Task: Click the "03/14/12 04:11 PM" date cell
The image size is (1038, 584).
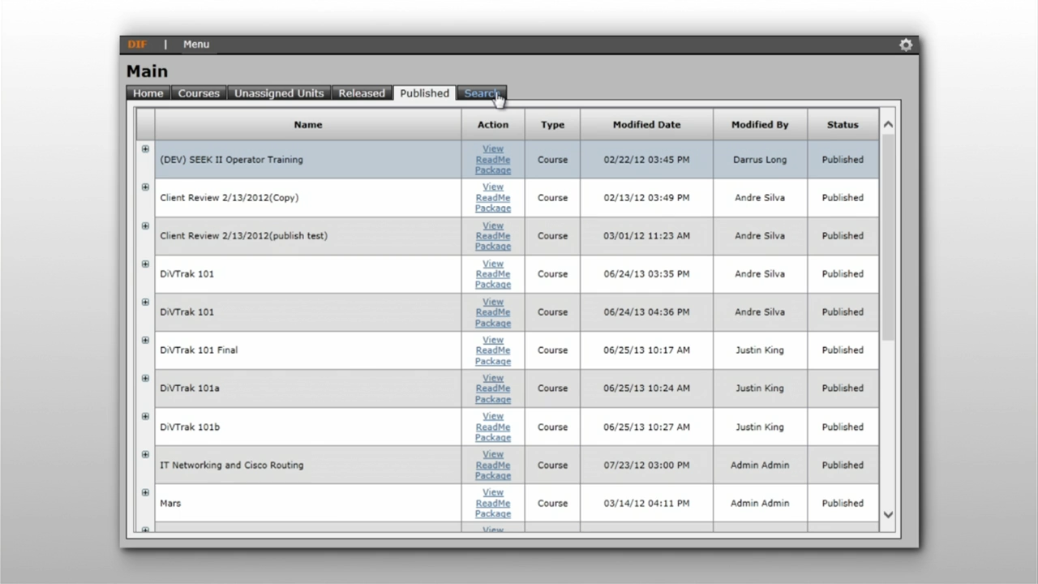Action: click(646, 504)
